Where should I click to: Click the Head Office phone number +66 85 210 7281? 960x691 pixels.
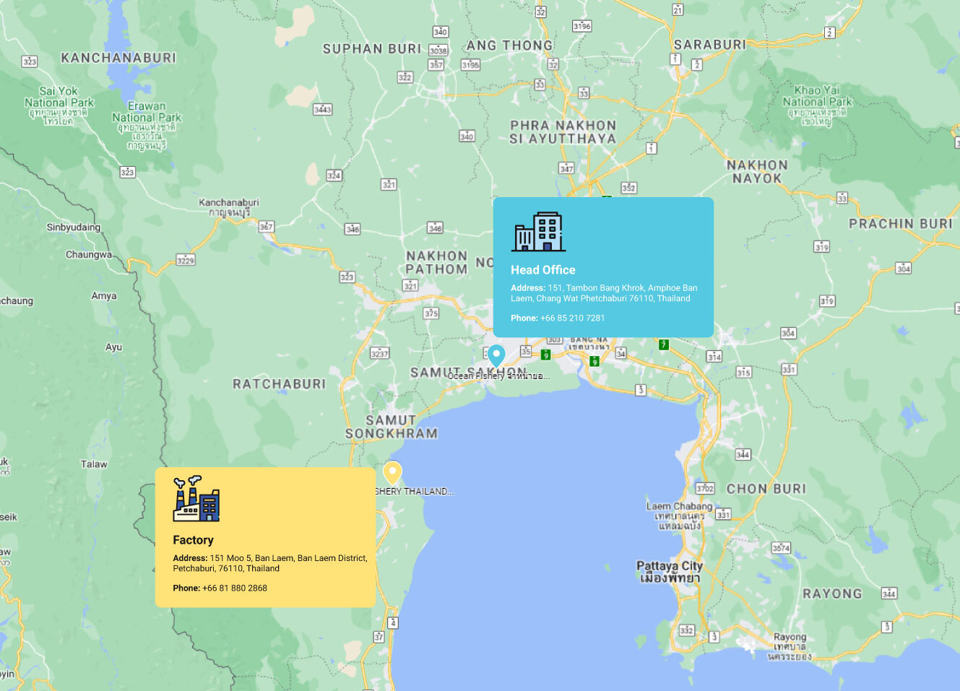[x=572, y=318]
